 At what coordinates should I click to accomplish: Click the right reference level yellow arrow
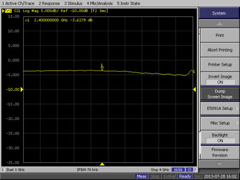point(194,89)
